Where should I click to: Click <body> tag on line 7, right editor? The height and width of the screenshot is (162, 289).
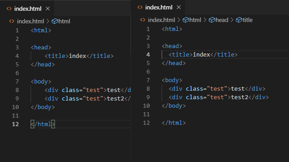pyautogui.click(x=172, y=80)
